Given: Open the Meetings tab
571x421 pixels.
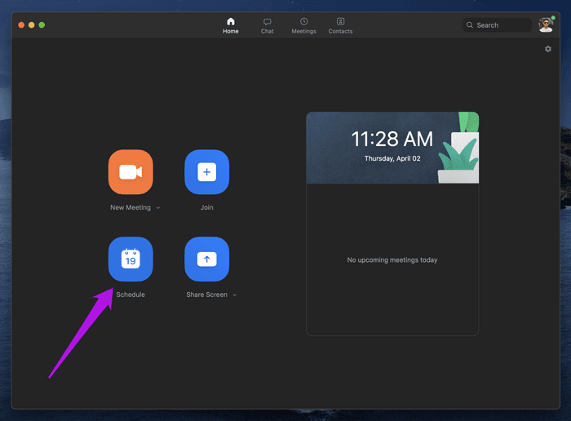Looking at the screenshot, I should tap(303, 25).
